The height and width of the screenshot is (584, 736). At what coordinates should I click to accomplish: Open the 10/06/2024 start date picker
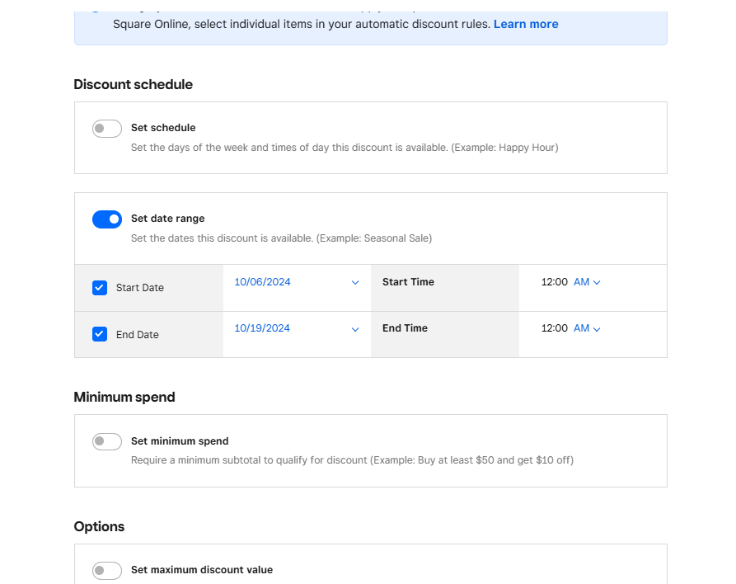pos(262,282)
